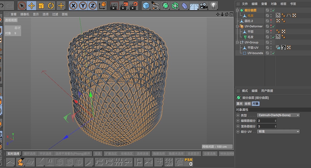Render the active view clapperboard
Viewport: 311px width, 168px height.
(x=114, y=6)
